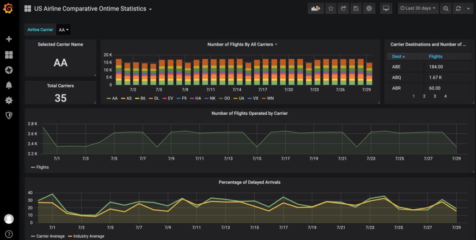476x240 pixels.
Task: Open the refresh interval dropdown arrow
Action: tap(468, 8)
